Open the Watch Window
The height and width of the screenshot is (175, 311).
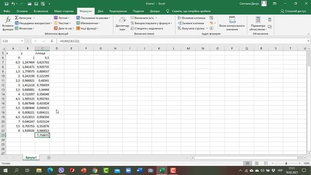pyautogui.click(x=232, y=23)
